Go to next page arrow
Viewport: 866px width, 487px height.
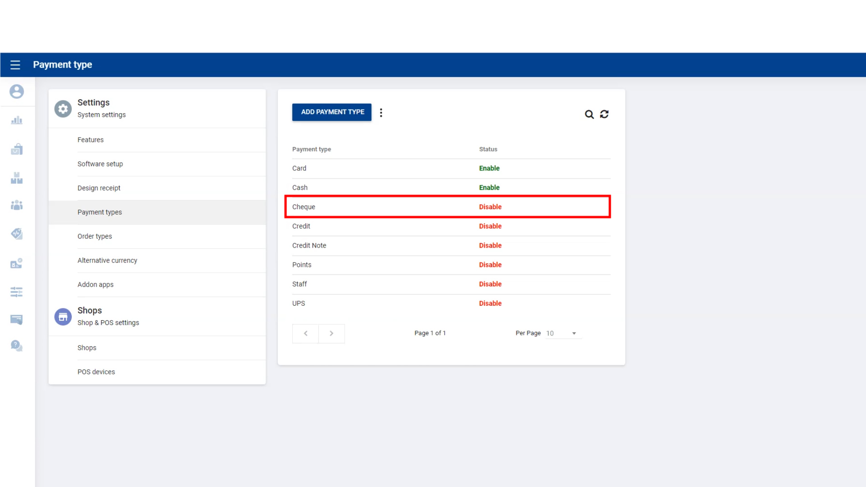click(332, 334)
